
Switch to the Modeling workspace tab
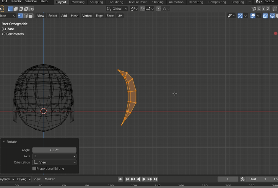click(78, 2)
